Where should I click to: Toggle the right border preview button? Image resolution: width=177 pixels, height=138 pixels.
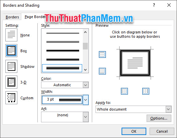point(146,91)
